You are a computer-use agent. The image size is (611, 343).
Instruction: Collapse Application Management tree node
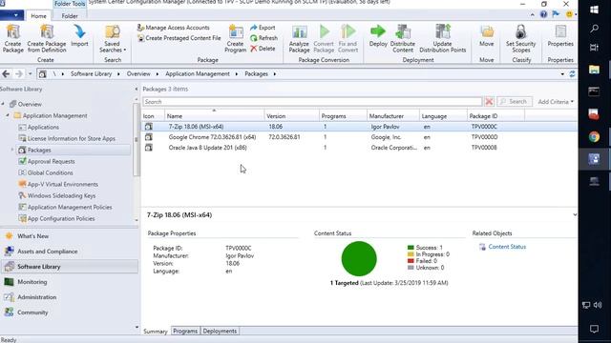point(8,115)
